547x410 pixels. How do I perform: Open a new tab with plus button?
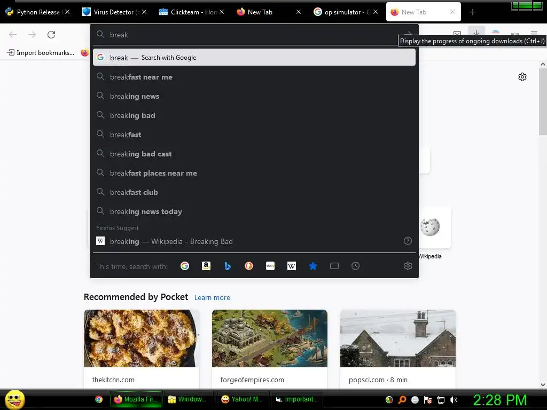tap(472, 12)
